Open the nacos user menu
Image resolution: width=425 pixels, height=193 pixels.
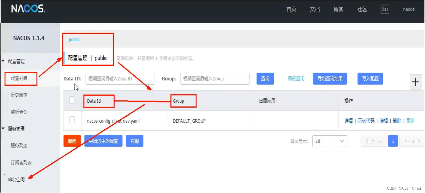(x=409, y=9)
